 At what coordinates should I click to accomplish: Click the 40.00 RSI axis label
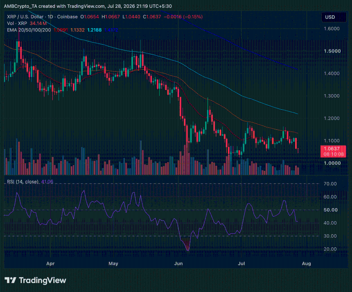click(x=330, y=223)
